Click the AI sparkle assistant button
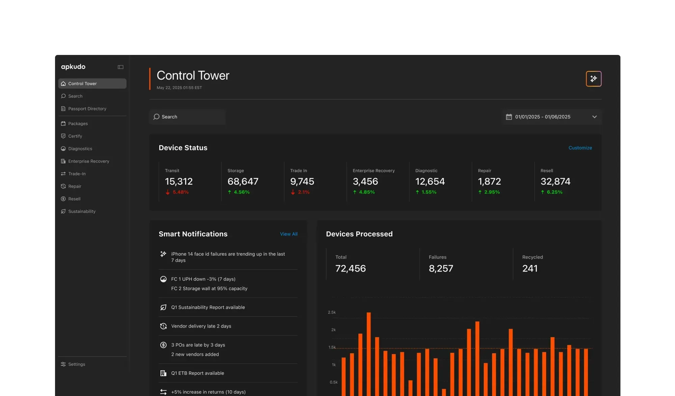675x396 pixels. tap(593, 79)
